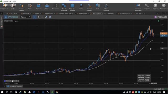Switch to the LIT.ARCA tab
Screen dimensions: 168x94
(x=26, y=13)
